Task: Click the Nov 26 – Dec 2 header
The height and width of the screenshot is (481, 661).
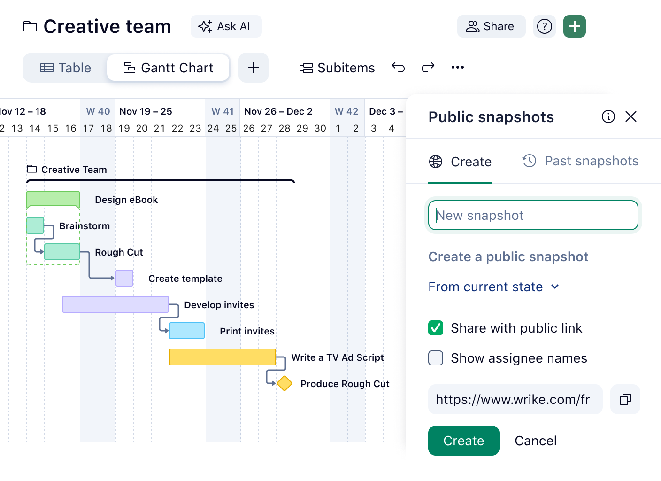Action: (278, 111)
